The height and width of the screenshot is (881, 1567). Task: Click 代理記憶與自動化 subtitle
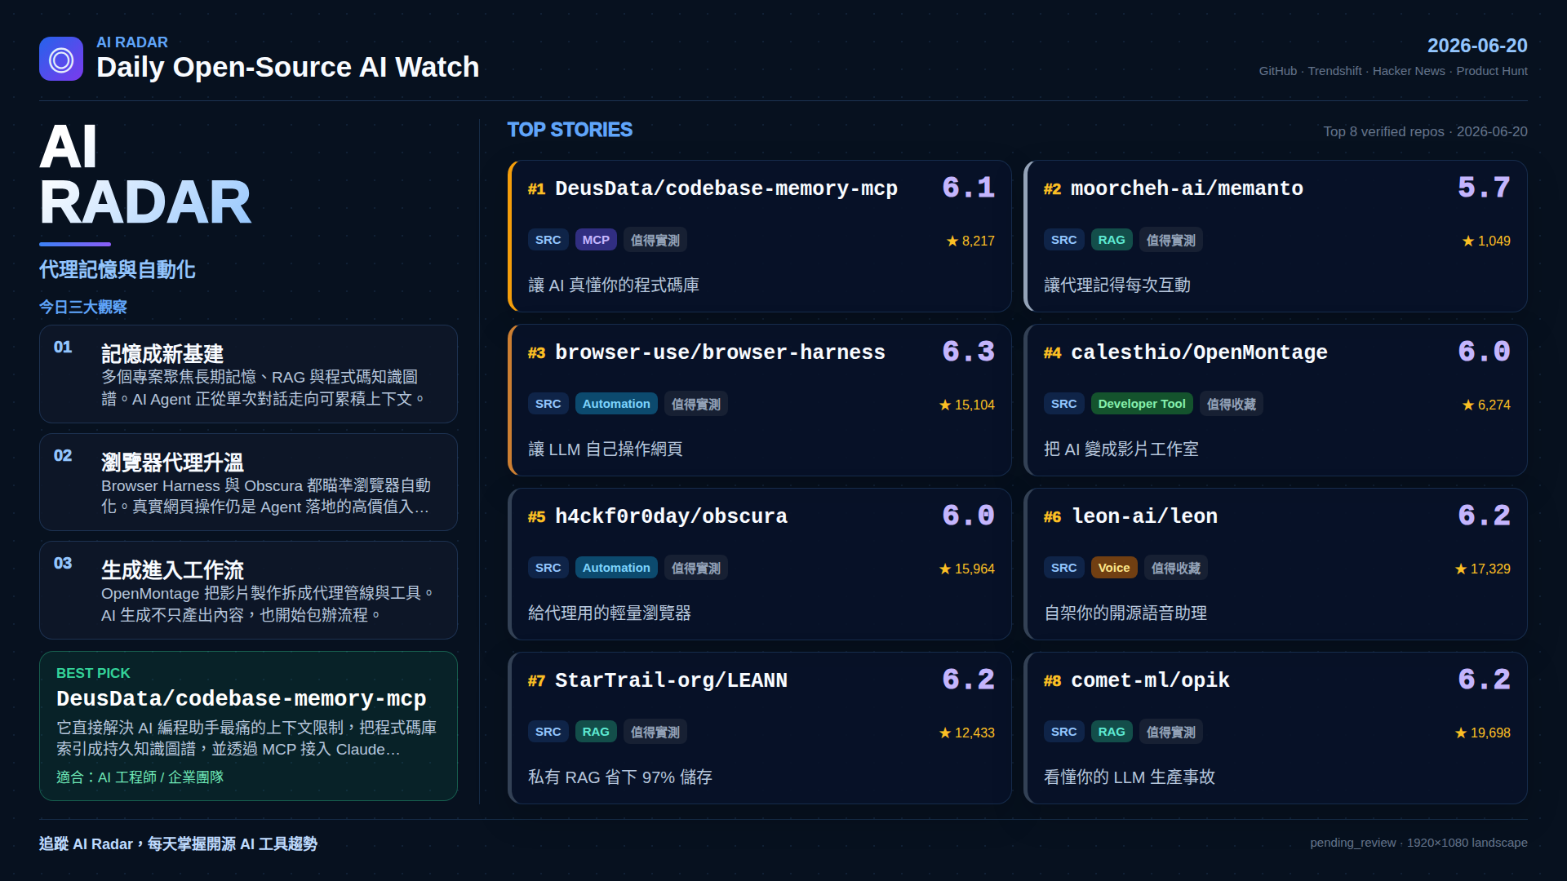(118, 270)
